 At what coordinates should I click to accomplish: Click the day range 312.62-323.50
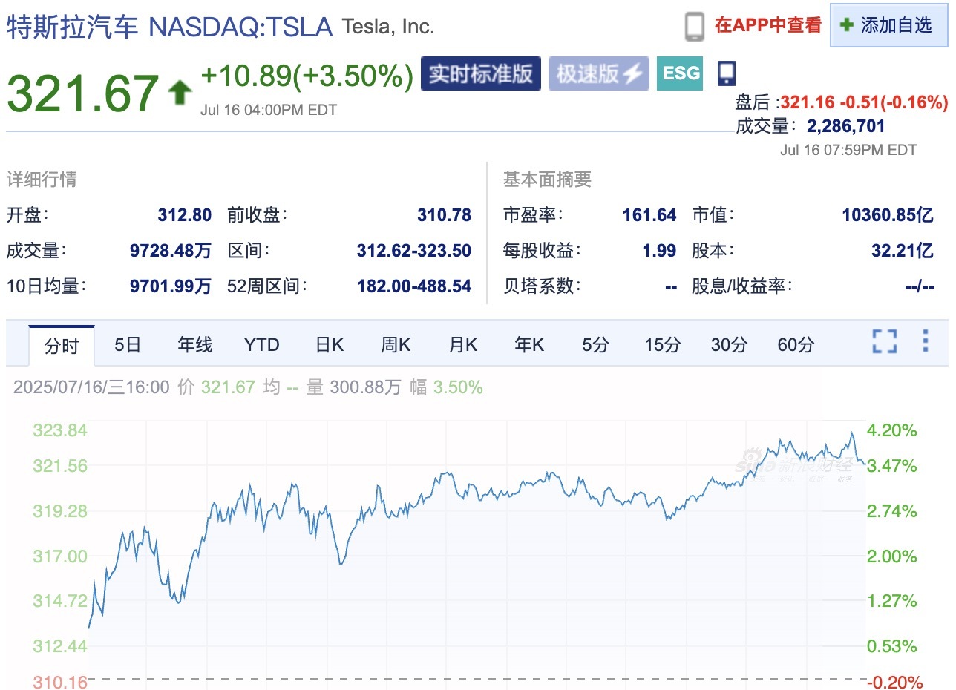pyautogui.click(x=414, y=251)
